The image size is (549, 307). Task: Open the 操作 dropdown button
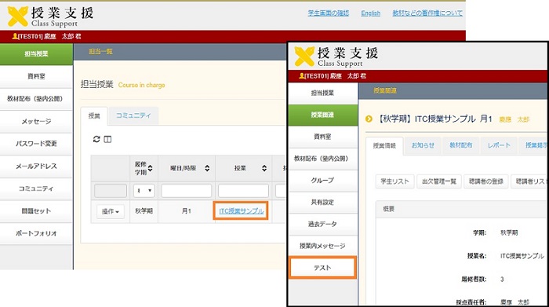click(111, 212)
